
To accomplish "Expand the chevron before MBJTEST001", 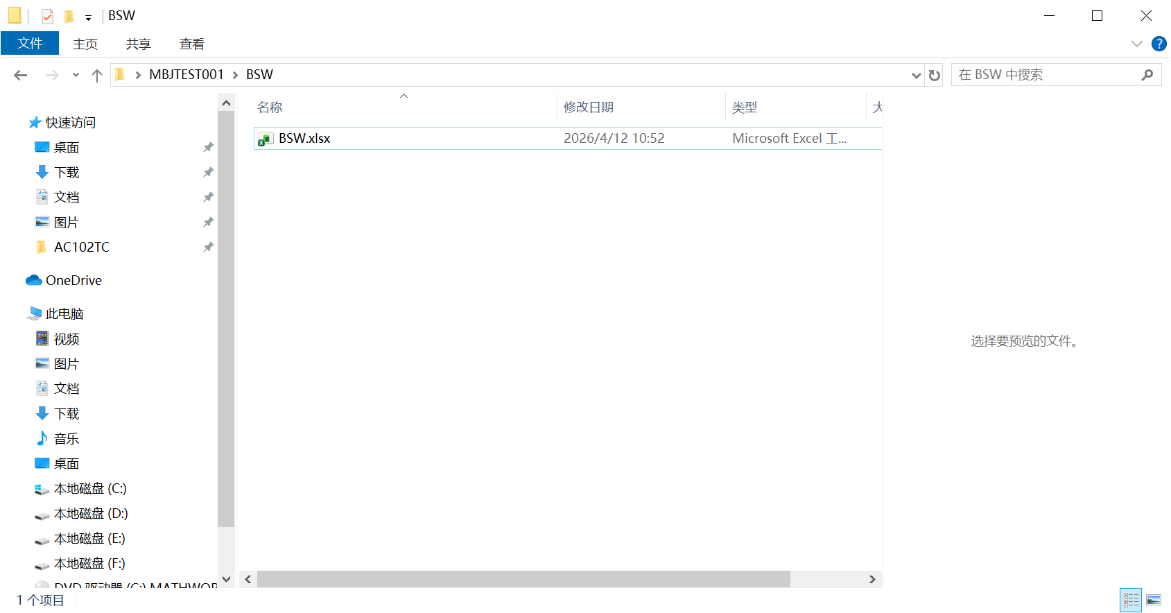I will (138, 75).
